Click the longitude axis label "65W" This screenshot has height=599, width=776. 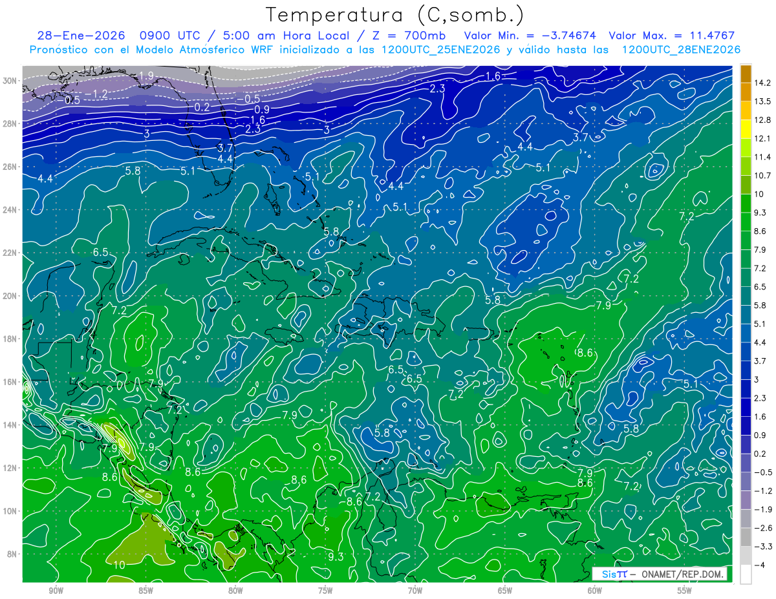click(505, 591)
